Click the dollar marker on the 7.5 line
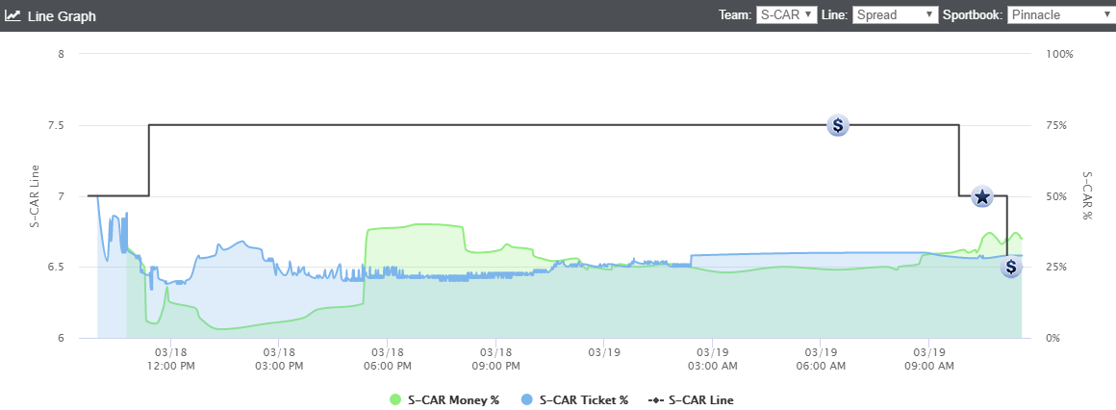Viewport: 1116px width, 410px height. click(838, 125)
